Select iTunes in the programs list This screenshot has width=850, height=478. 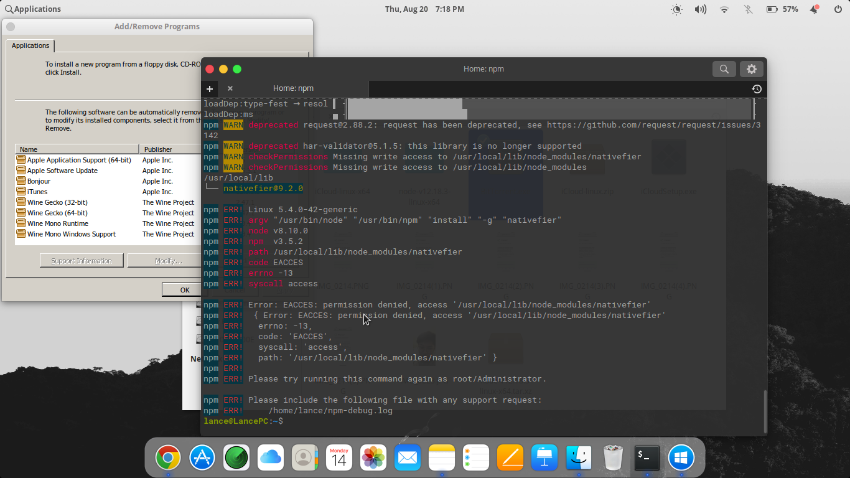[x=37, y=192]
